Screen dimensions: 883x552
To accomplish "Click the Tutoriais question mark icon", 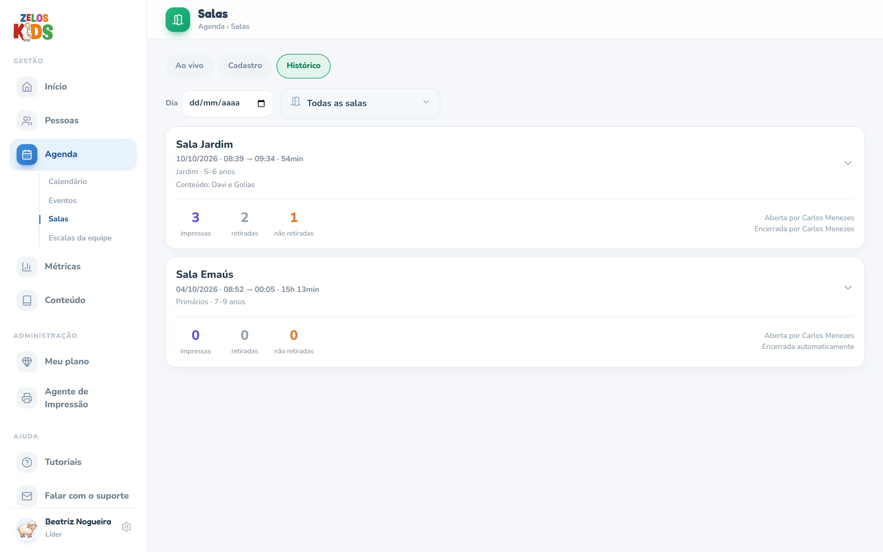I will pyautogui.click(x=27, y=462).
